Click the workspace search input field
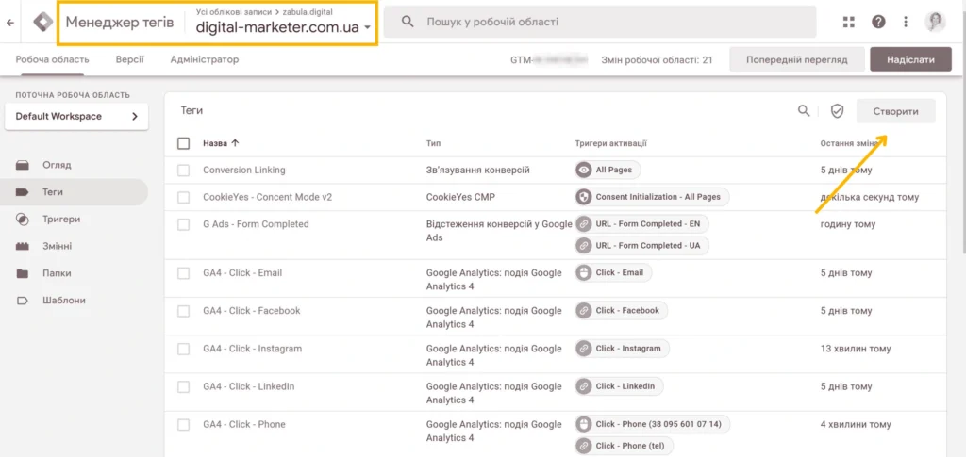 (x=600, y=22)
